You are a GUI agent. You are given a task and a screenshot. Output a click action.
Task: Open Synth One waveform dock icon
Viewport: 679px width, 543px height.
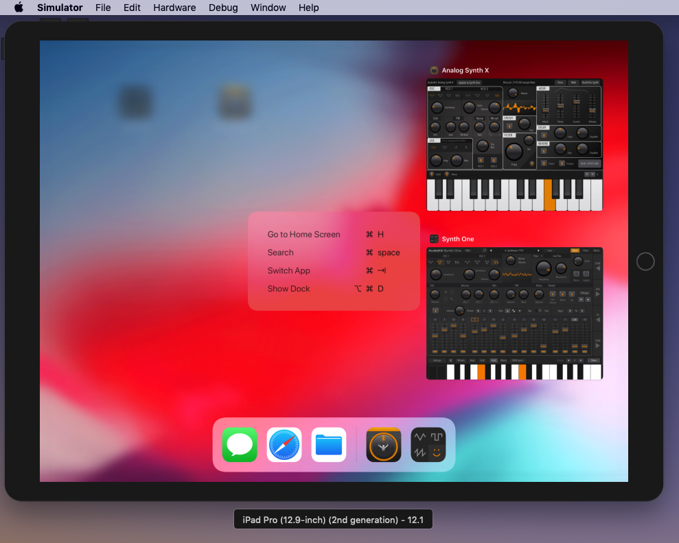coord(428,445)
